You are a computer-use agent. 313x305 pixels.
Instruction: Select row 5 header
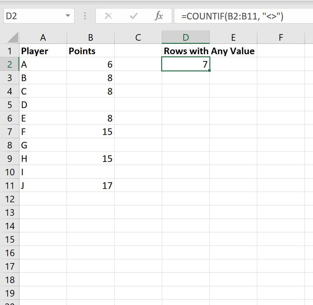pos(10,105)
